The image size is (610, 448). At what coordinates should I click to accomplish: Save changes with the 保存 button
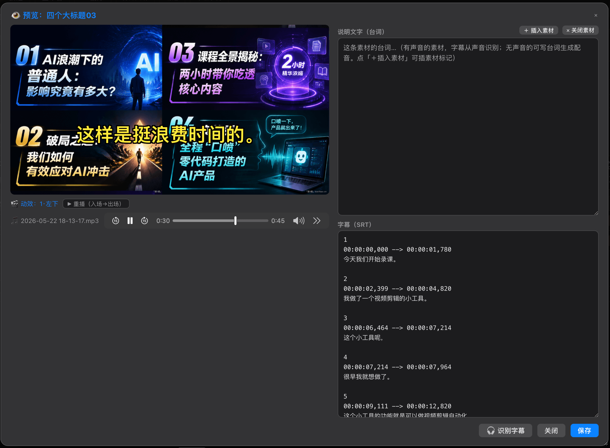click(584, 431)
